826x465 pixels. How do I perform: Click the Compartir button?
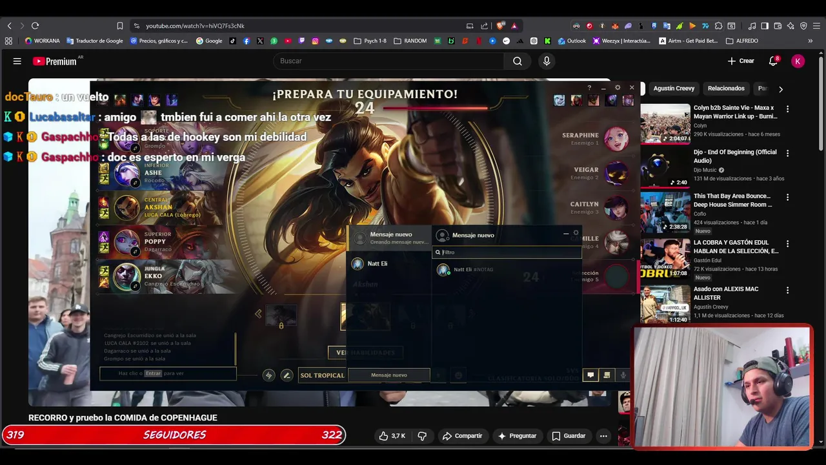click(462, 436)
